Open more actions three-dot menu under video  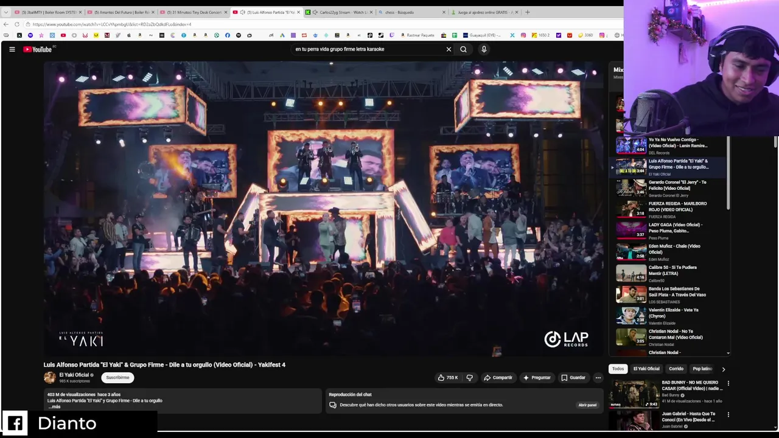pyautogui.click(x=598, y=378)
